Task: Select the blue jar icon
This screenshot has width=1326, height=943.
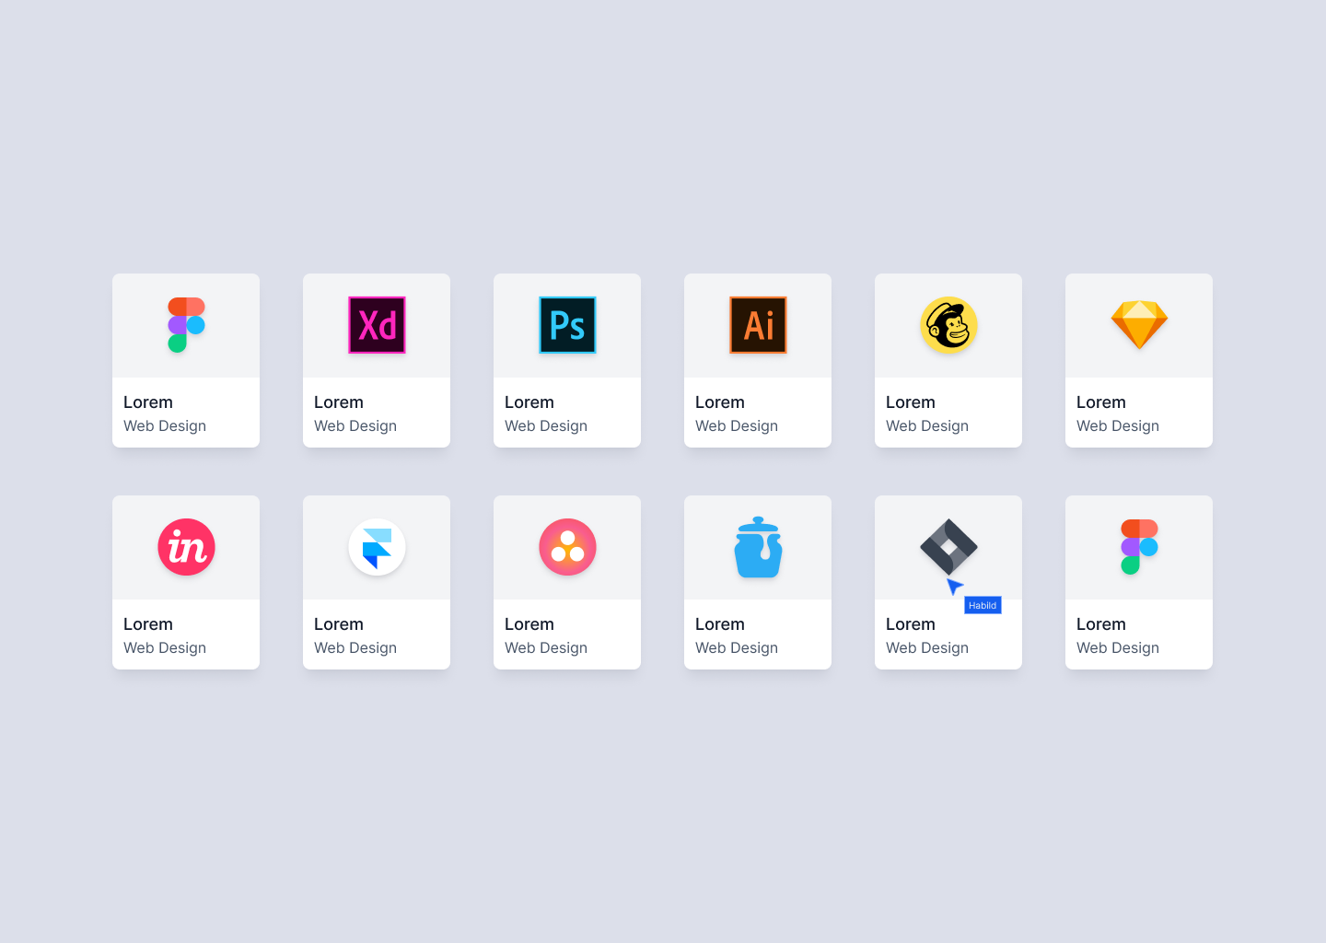Action: 758,547
